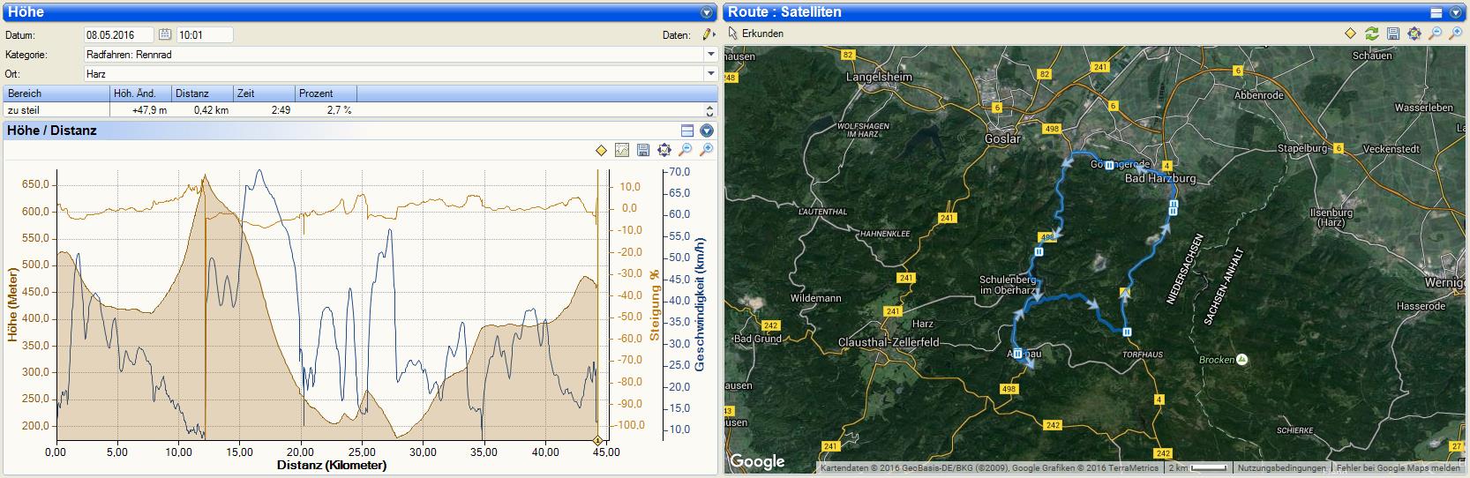
Task: Save the route map with the disk icon
Action: tap(1392, 34)
